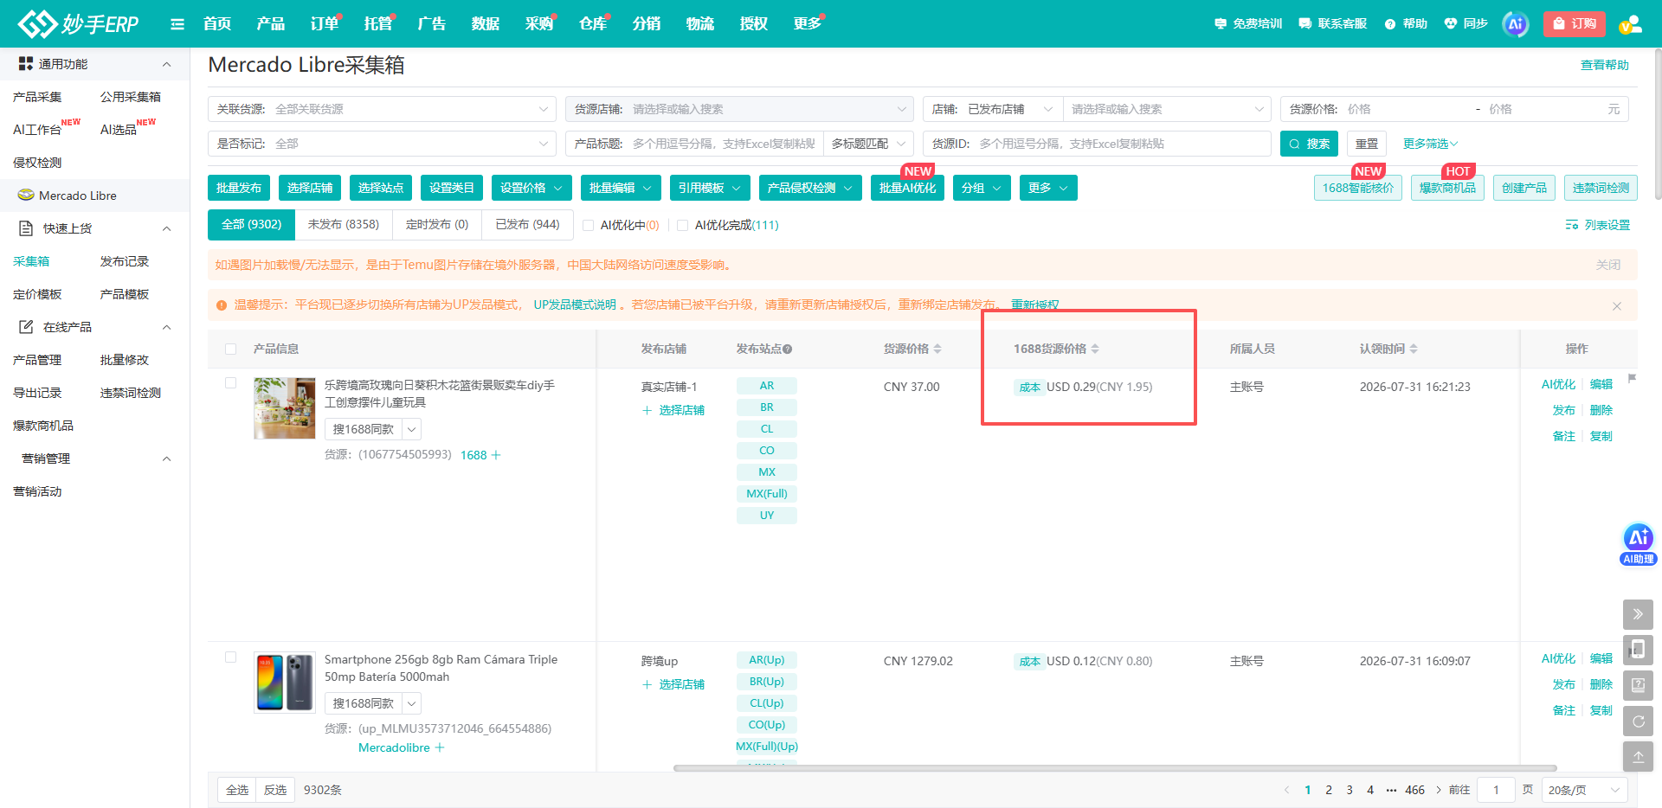The image size is (1662, 808).
Task: Open the 多标题匹配 dropdown
Action: tap(868, 144)
